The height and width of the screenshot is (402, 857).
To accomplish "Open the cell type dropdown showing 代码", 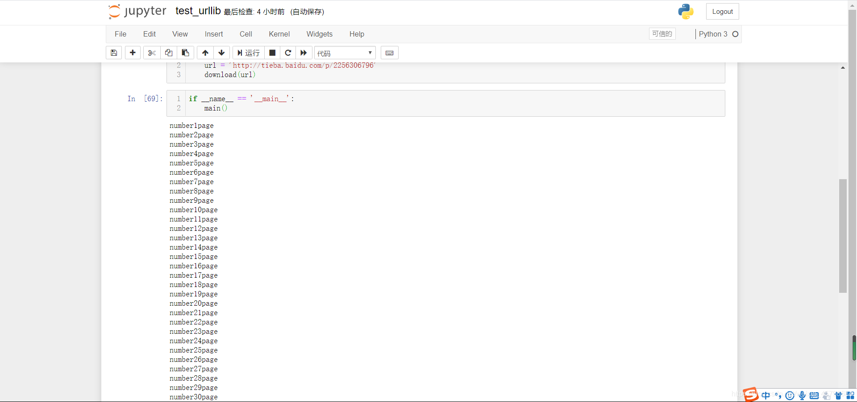I will [344, 53].
